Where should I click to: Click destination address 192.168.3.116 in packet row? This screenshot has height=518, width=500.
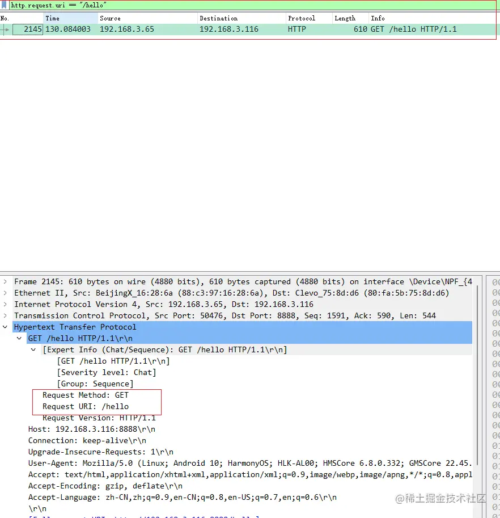[x=229, y=29]
